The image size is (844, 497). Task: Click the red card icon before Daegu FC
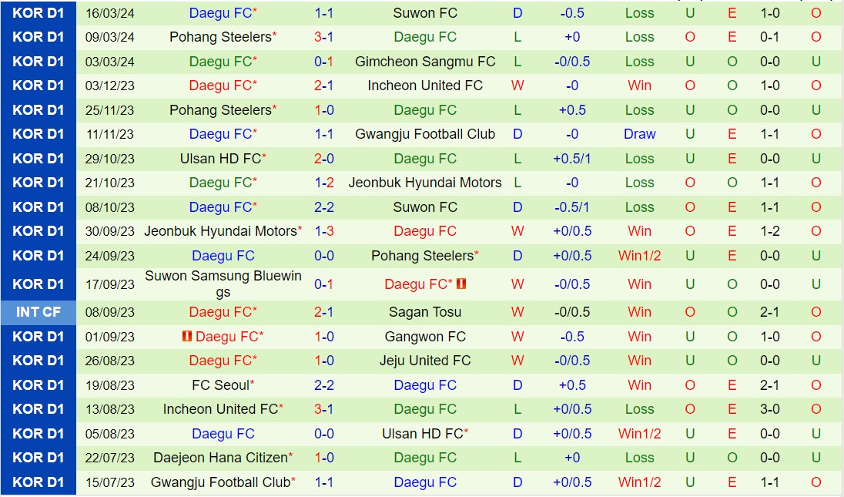click(x=187, y=337)
